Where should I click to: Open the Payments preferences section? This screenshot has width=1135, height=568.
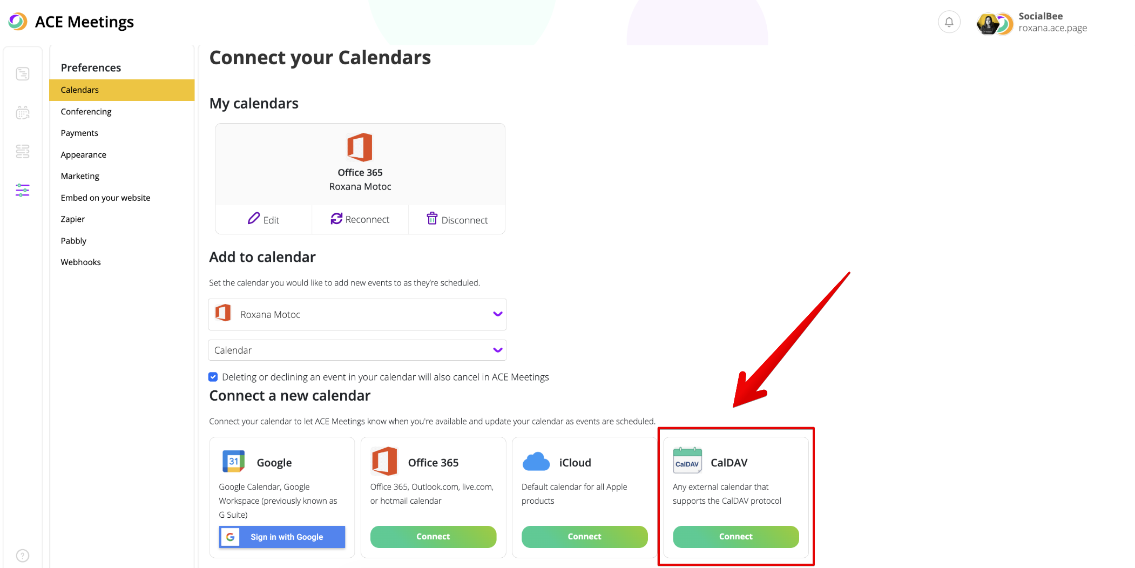(79, 133)
